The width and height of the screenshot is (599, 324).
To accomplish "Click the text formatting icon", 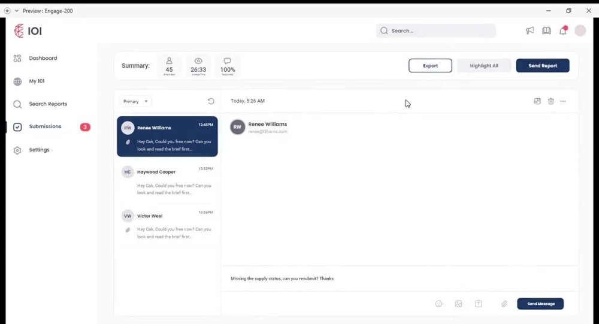I will [478, 304].
